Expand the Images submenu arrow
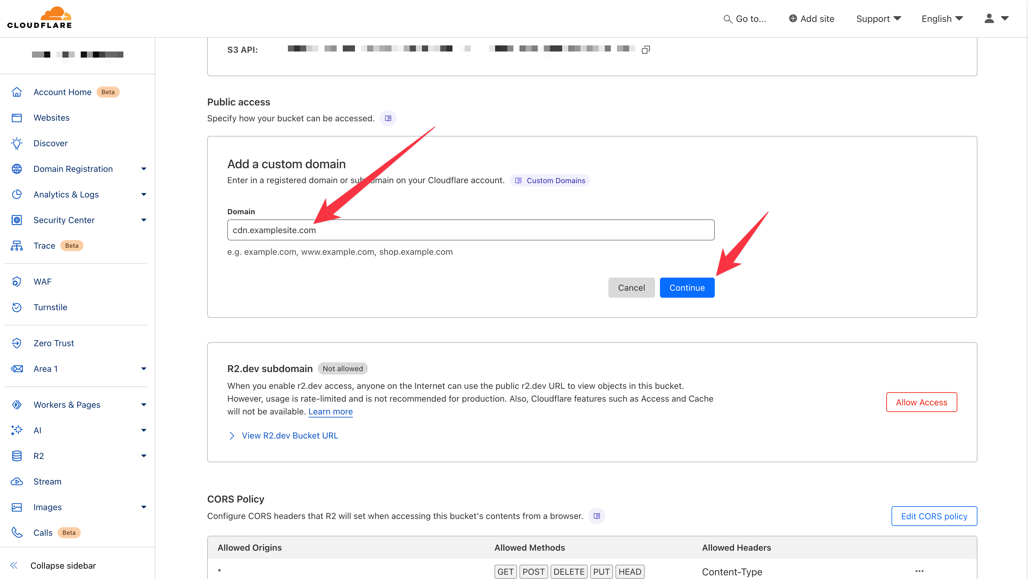The height and width of the screenshot is (579, 1028). click(144, 507)
